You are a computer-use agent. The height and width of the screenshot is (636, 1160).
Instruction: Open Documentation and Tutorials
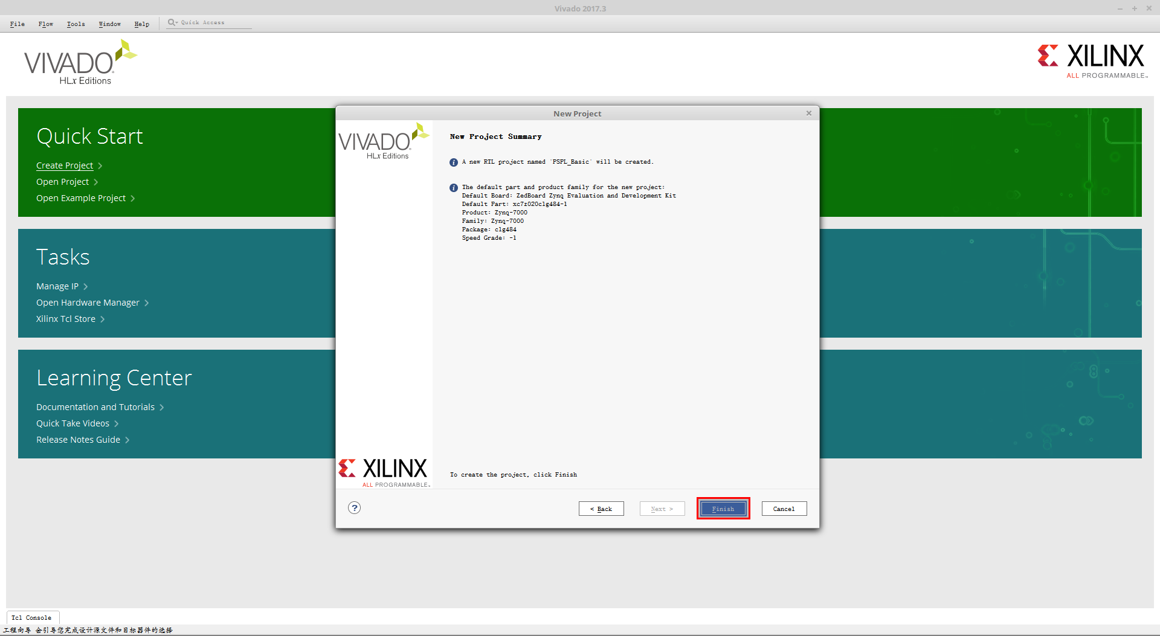(x=95, y=407)
